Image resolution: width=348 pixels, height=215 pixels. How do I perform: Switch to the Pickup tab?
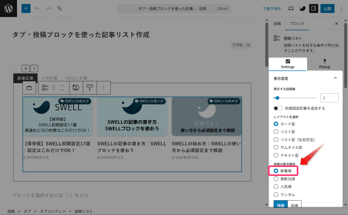tap(325, 64)
